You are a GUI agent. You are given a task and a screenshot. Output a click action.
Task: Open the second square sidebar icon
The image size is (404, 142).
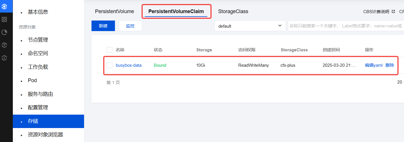(4, 19)
